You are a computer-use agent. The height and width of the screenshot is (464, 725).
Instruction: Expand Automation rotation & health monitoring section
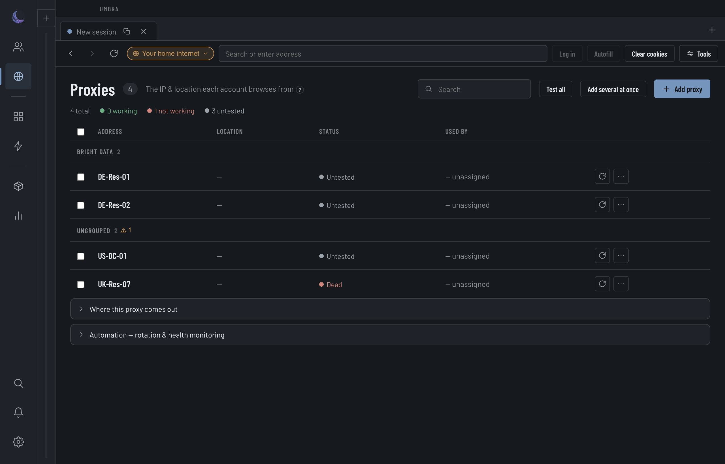click(390, 334)
